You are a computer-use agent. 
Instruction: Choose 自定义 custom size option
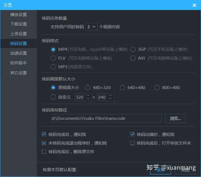pyautogui.click(x=53, y=97)
